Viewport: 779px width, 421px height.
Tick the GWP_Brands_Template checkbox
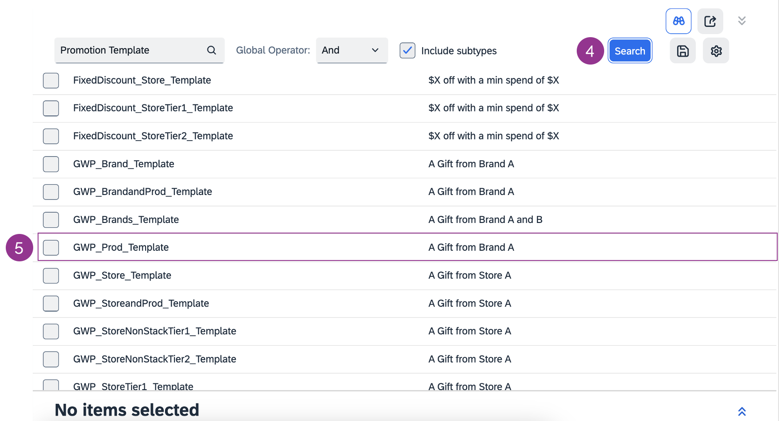click(51, 220)
